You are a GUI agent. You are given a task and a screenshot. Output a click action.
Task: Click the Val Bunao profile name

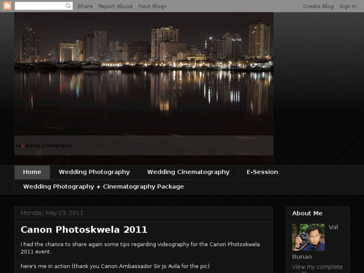(x=333, y=227)
